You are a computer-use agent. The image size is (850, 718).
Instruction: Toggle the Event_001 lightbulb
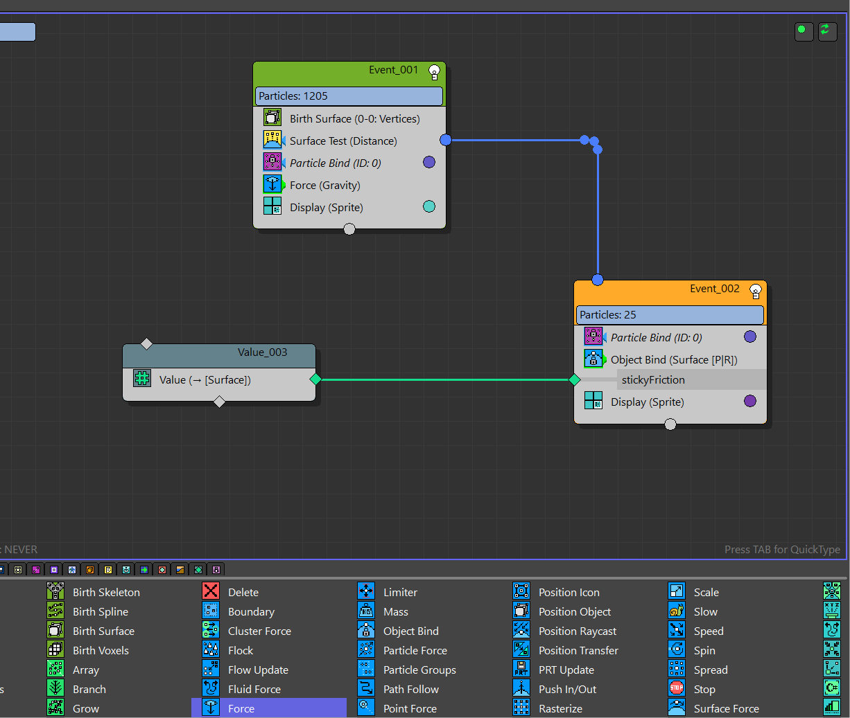(x=434, y=71)
